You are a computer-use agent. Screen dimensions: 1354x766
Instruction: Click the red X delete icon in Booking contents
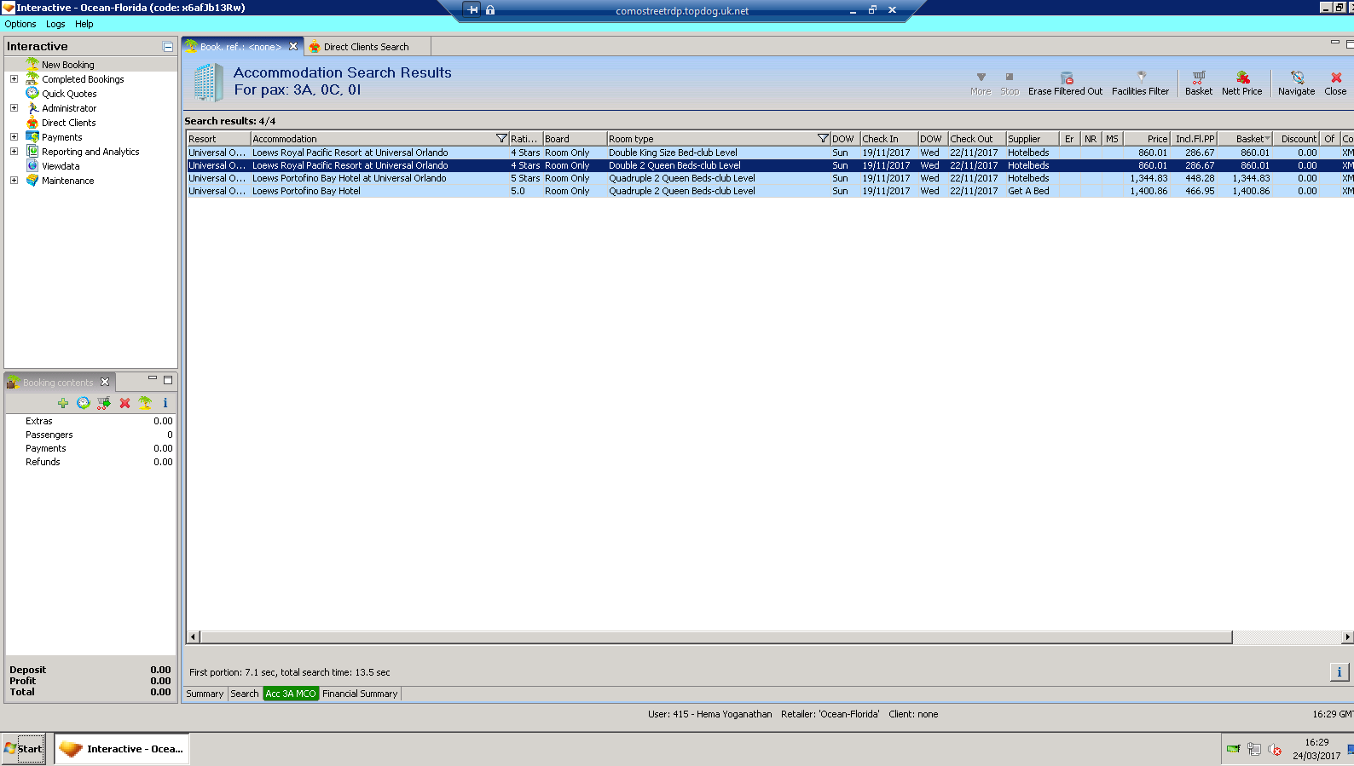(124, 403)
